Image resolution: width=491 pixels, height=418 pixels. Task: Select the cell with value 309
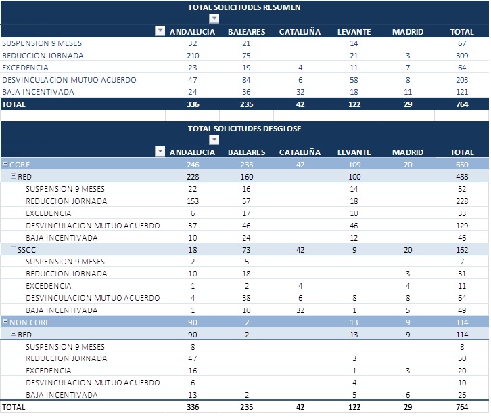click(462, 56)
